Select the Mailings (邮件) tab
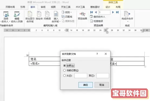 (x=33, y=7)
